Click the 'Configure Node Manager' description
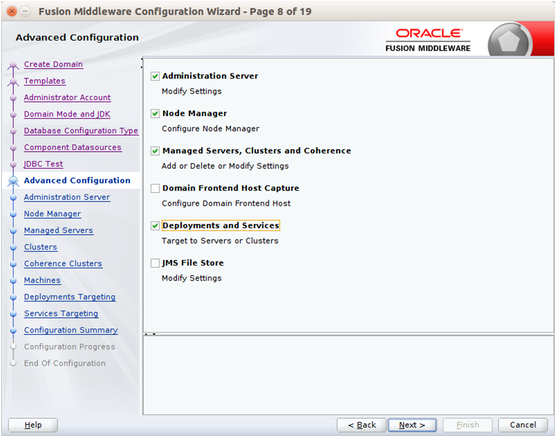Image resolution: width=556 pixels, height=437 pixels. pyautogui.click(x=210, y=129)
